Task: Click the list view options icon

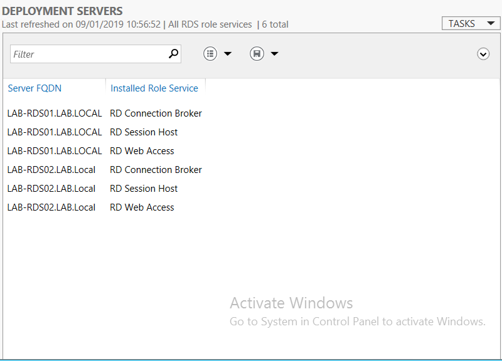Action: (x=210, y=54)
